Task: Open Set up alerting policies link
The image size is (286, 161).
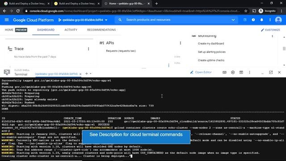Action: (x=211, y=52)
